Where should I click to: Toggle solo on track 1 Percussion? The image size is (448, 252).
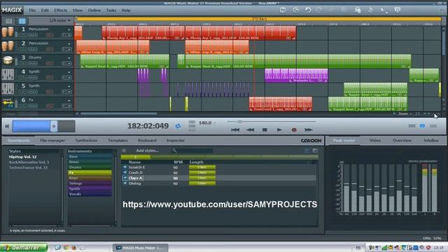(x=23, y=35)
